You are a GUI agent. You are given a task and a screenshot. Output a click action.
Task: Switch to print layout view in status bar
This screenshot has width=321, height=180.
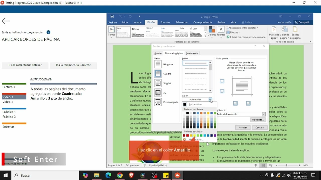click(263, 165)
